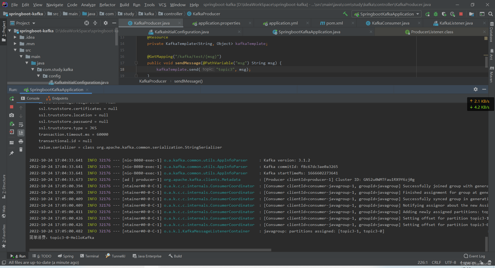Hide the Run tool window
The image size is (495, 268).
(484, 89)
